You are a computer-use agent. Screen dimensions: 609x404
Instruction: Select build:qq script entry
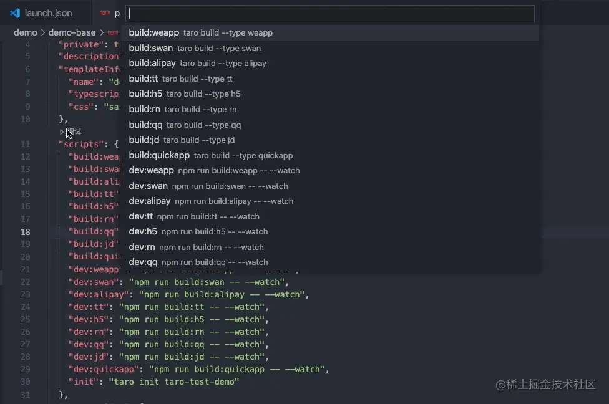[x=331, y=125]
